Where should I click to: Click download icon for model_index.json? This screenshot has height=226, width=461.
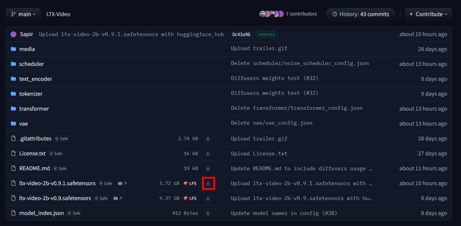[x=208, y=213]
